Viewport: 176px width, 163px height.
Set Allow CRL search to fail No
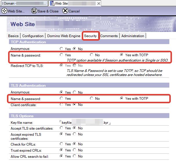pyautogui.click(x=74, y=156)
